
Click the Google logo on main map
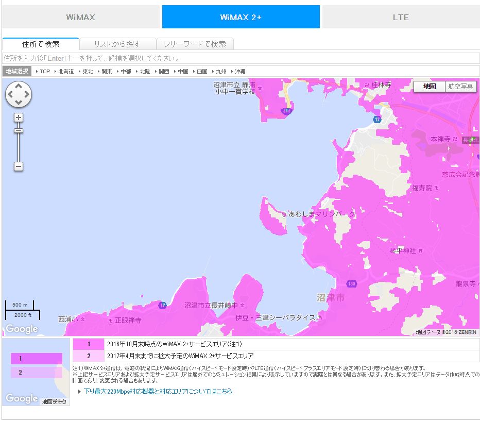[22, 329]
